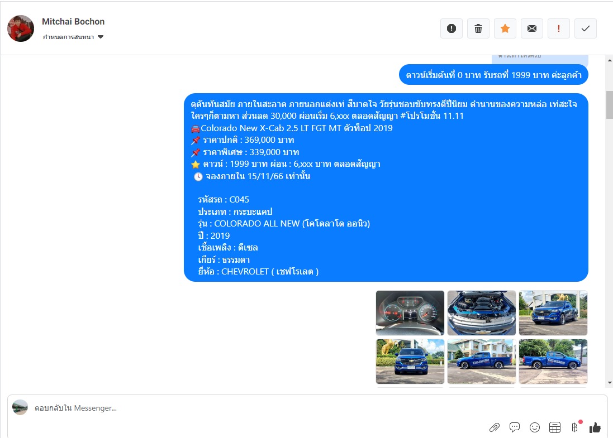The height and width of the screenshot is (438, 613).
Task: Open the engine bay photo thumbnail
Action: click(482, 313)
